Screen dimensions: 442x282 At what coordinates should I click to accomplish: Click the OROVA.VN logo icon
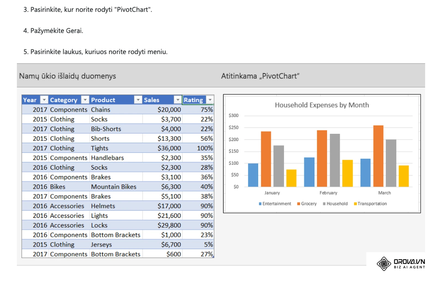tap(384, 264)
